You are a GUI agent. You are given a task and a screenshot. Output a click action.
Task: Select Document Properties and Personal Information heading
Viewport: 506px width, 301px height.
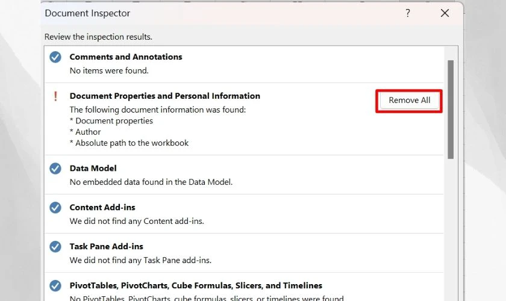pos(165,96)
